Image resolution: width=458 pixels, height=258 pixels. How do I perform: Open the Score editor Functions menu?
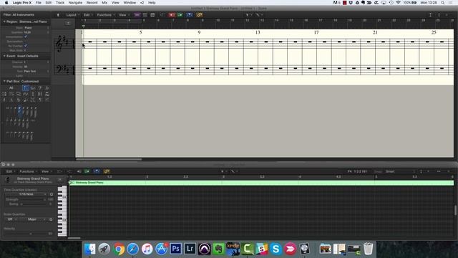click(x=105, y=15)
